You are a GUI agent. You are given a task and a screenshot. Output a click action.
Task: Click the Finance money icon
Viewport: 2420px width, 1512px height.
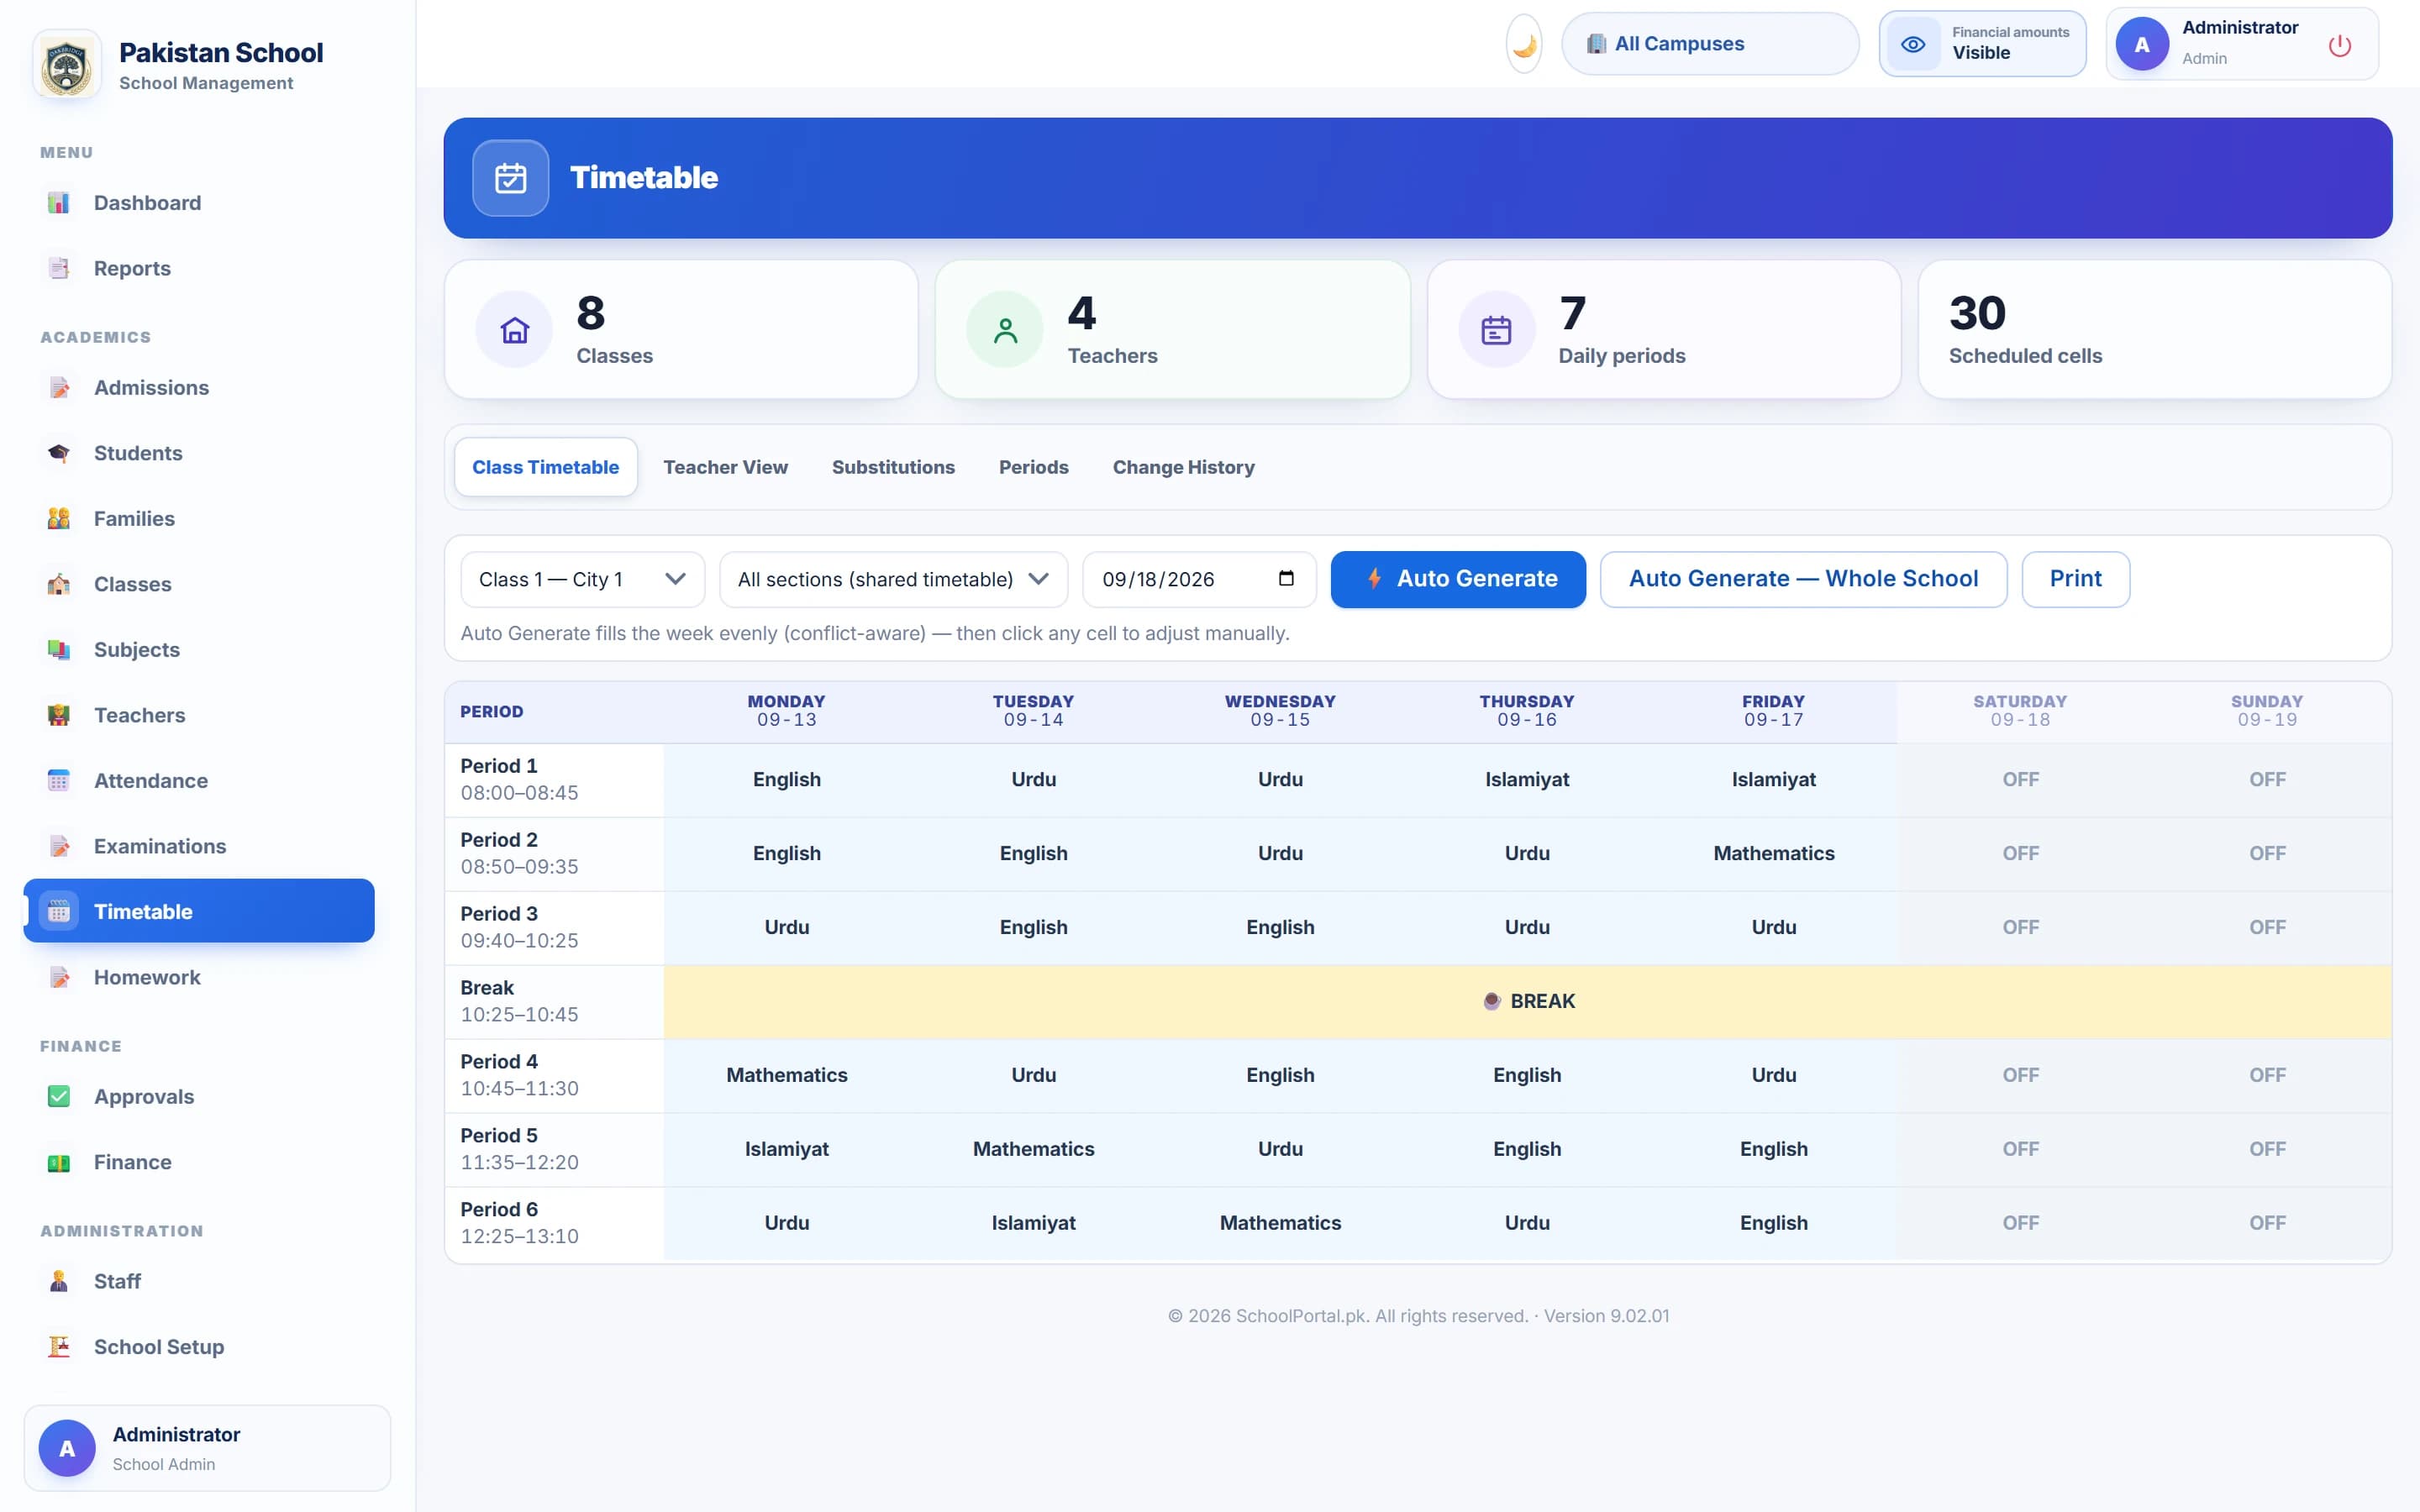point(59,1162)
